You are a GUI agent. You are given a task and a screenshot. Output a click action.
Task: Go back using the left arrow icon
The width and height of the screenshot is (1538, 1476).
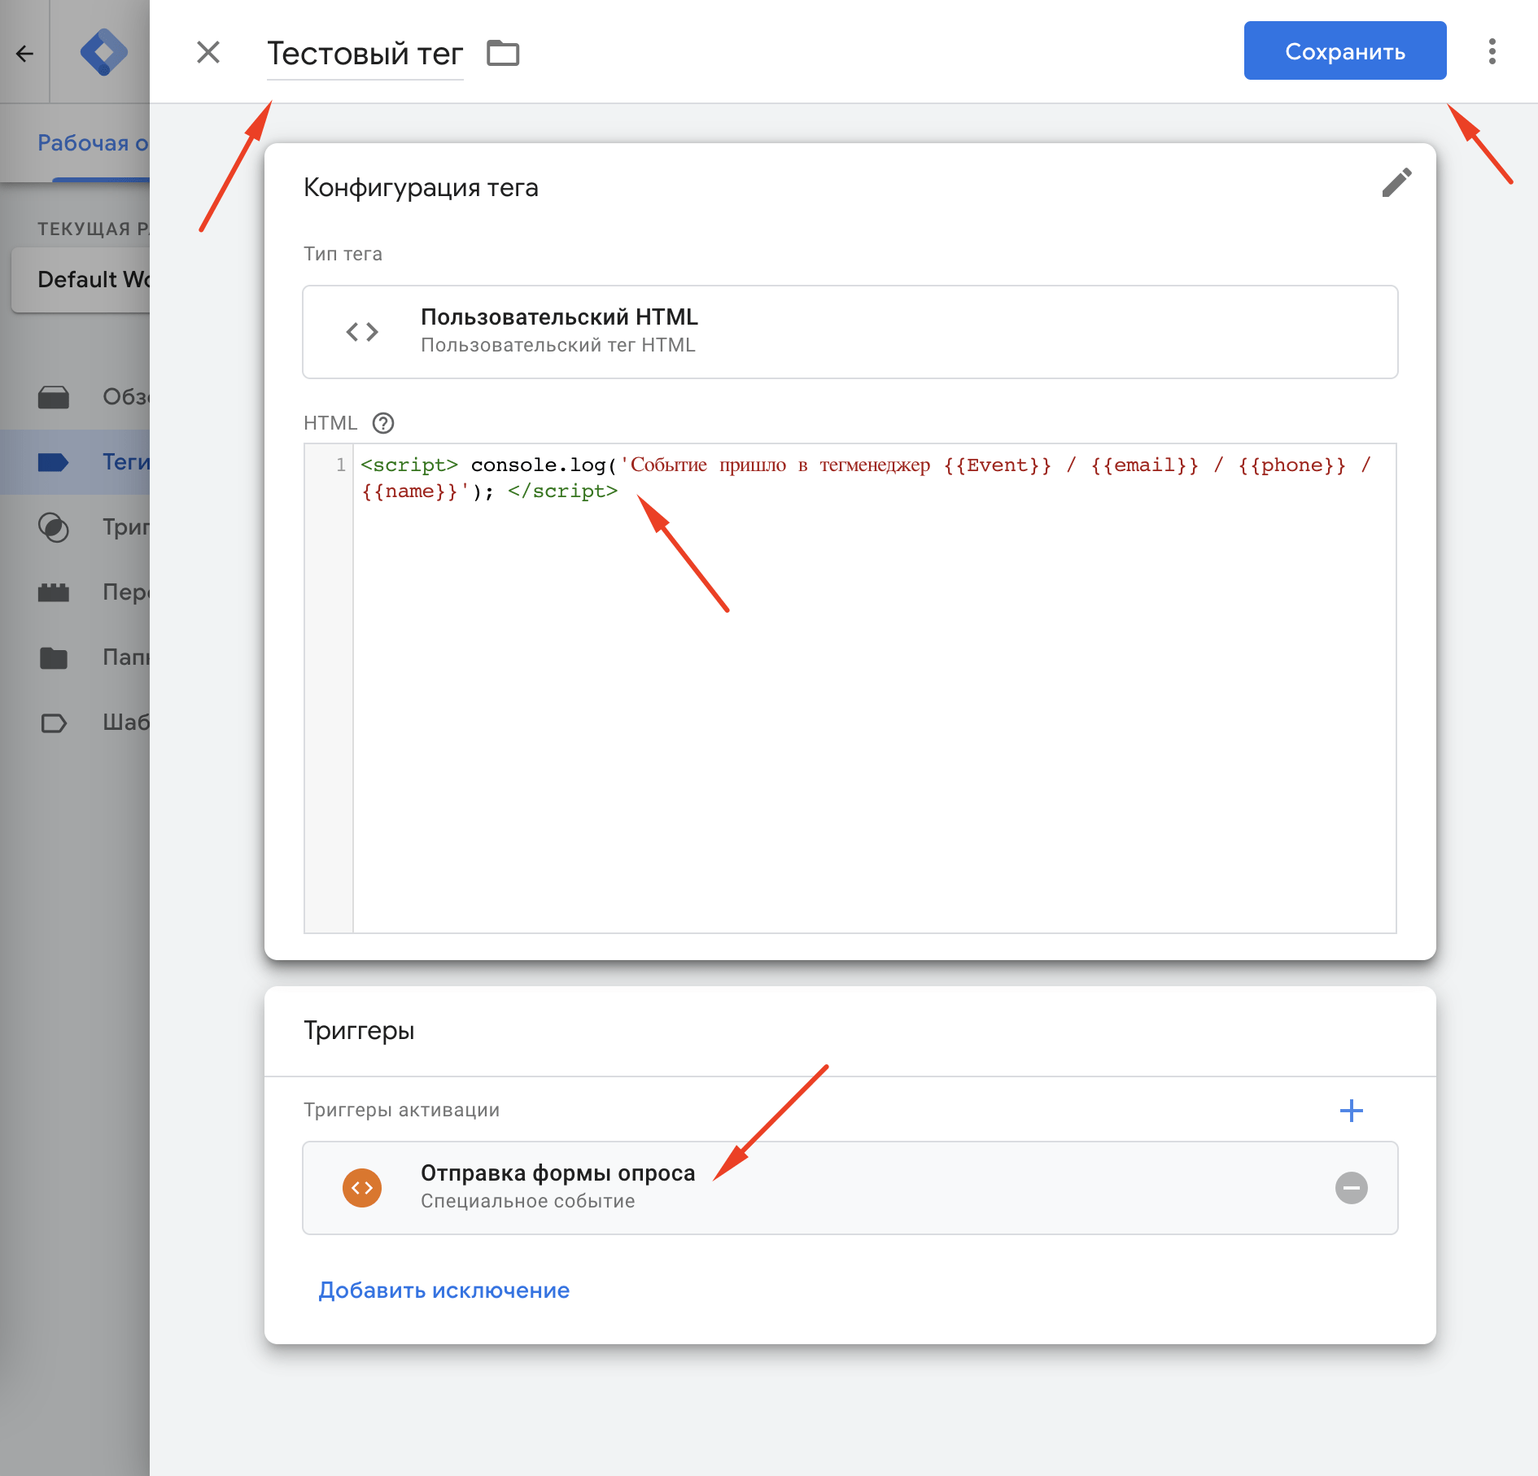[x=24, y=54]
